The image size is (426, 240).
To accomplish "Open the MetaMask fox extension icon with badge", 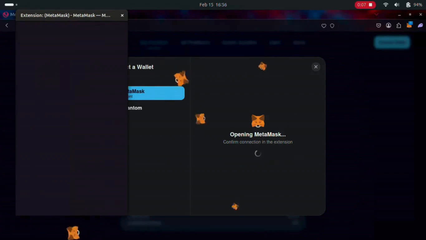I will (x=409, y=25).
